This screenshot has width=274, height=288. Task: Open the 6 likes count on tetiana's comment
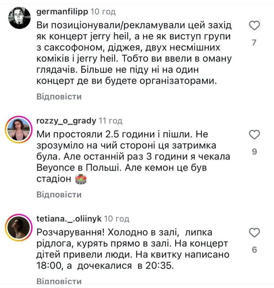(254, 249)
